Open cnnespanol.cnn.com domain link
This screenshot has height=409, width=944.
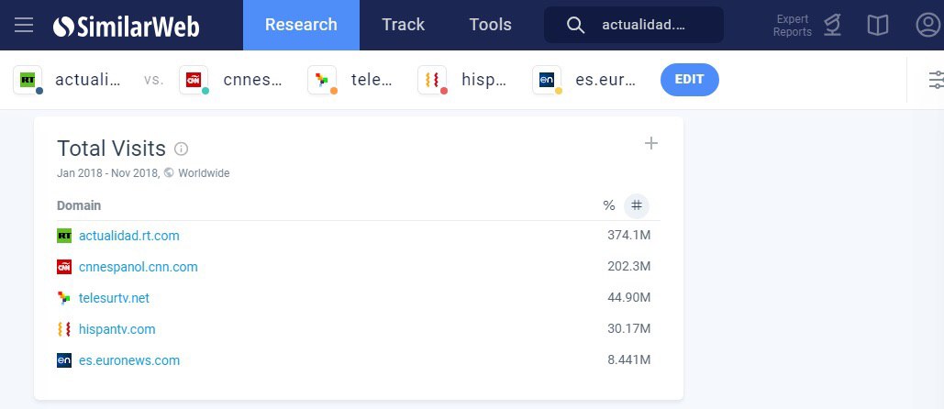[x=138, y=267]
